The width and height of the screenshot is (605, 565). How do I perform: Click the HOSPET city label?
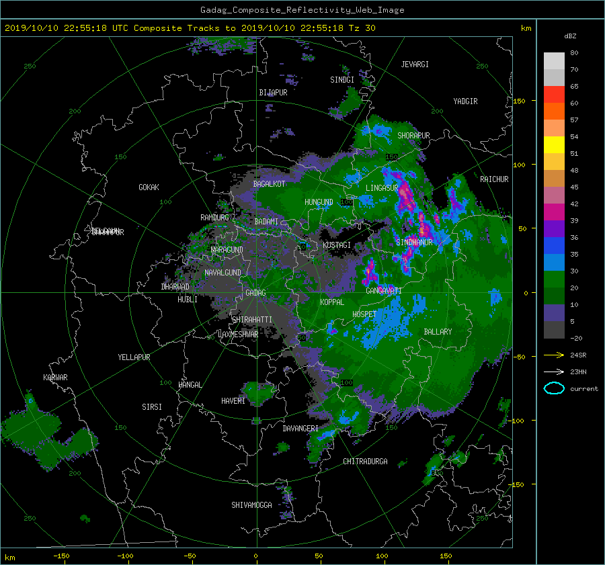click(x=364, y=314)
